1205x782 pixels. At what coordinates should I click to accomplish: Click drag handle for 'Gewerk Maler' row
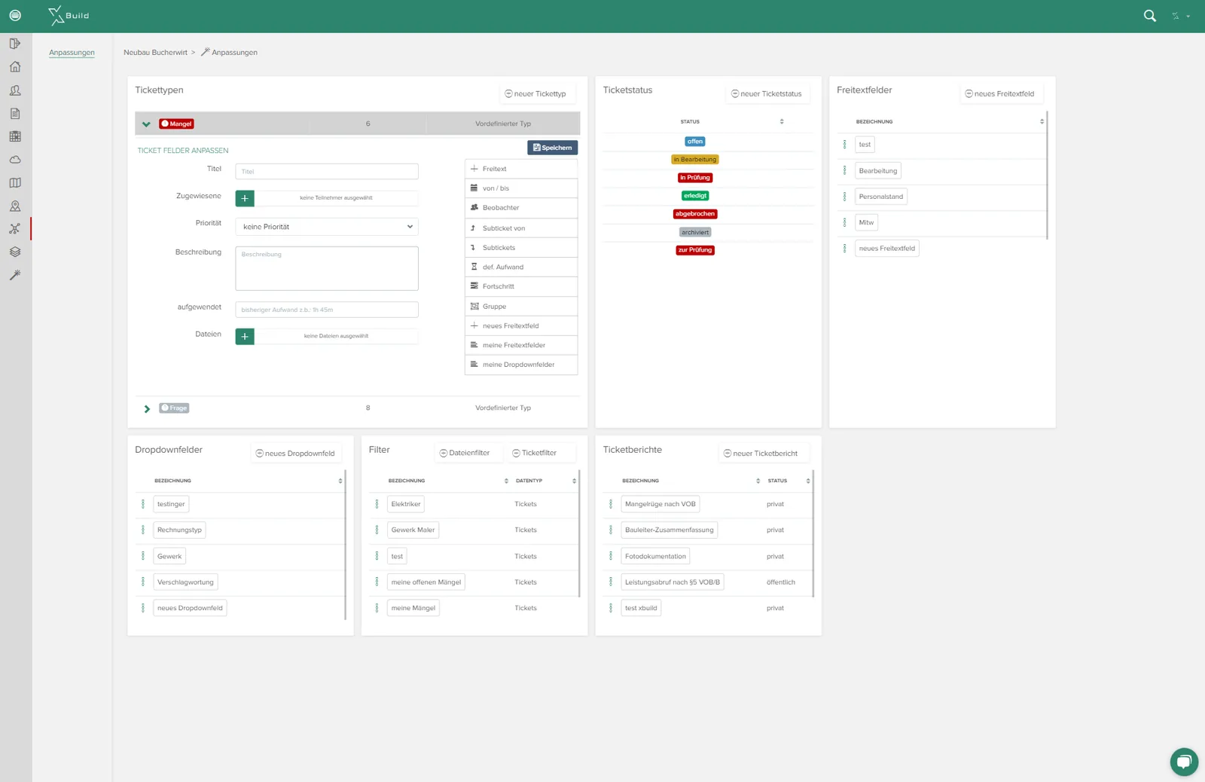pyautogui.click(x=377, y=530)
